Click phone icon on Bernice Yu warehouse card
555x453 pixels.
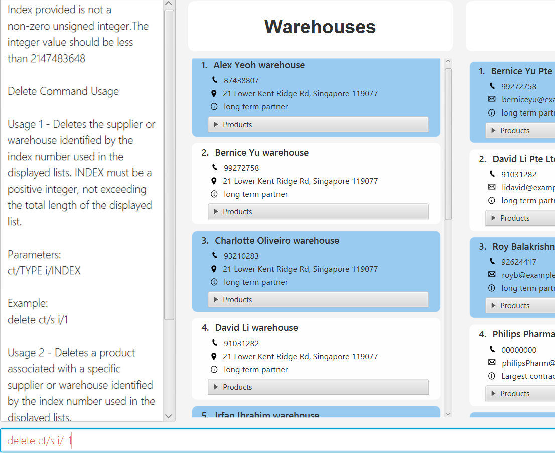[214, 167]
